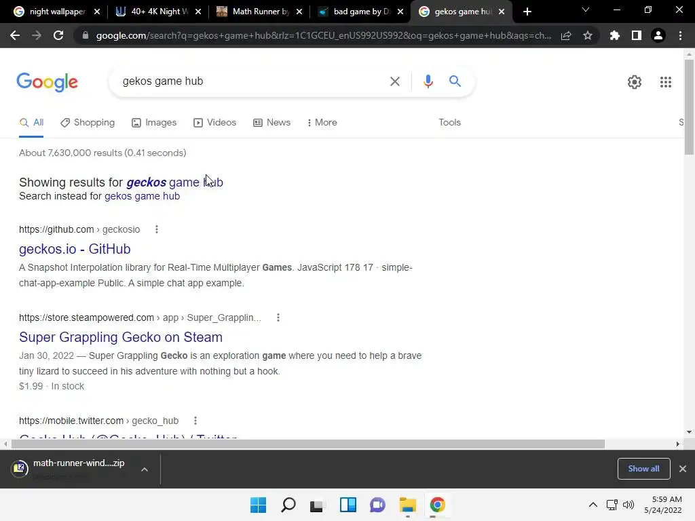Close the bad game tab
Viewport: 695px width, 521px height.
coord(400,12)
